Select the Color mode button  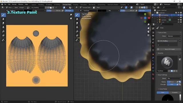163,92
